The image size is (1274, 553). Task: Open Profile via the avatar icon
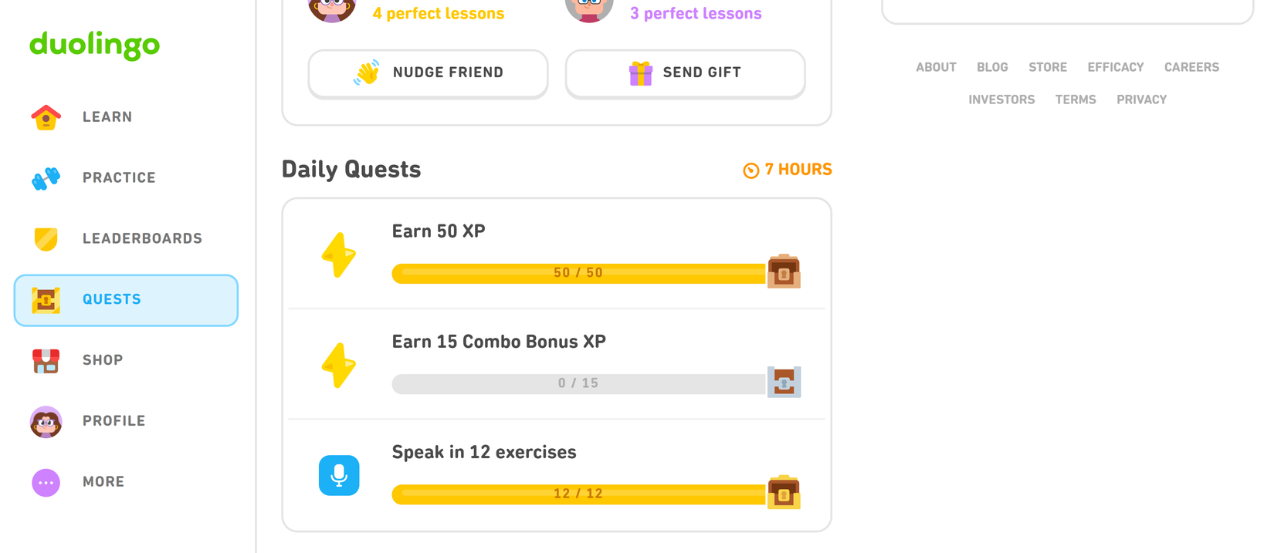tap(46, 421)
